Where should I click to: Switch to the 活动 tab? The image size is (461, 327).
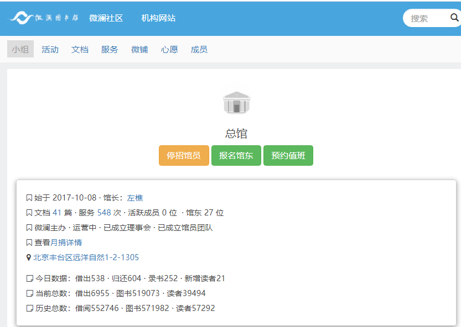pos(50,49)
